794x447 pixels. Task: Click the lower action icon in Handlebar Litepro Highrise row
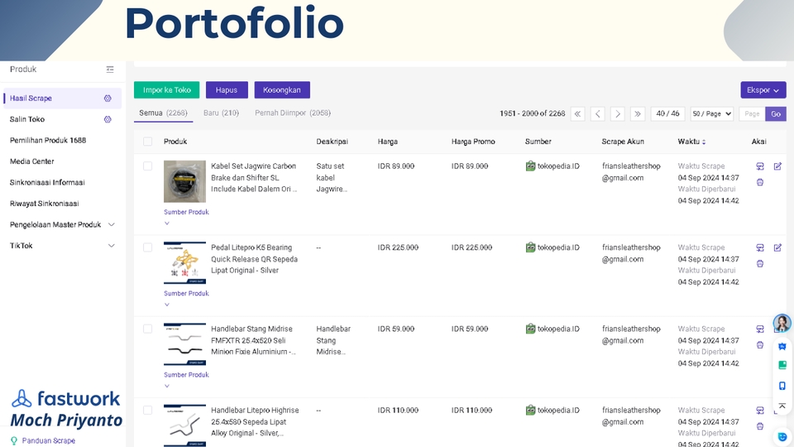(760, 426)
